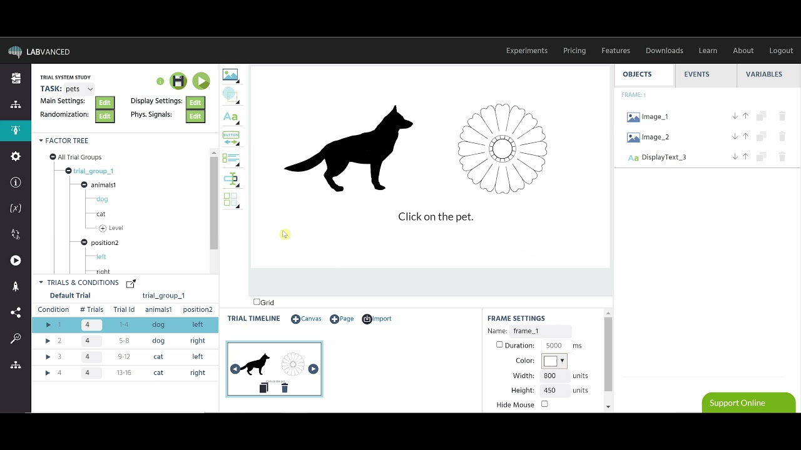The height and width of the screenshot is (450, 801).
Task: Click the frame Width input field
Action: [x=556, y=376]
